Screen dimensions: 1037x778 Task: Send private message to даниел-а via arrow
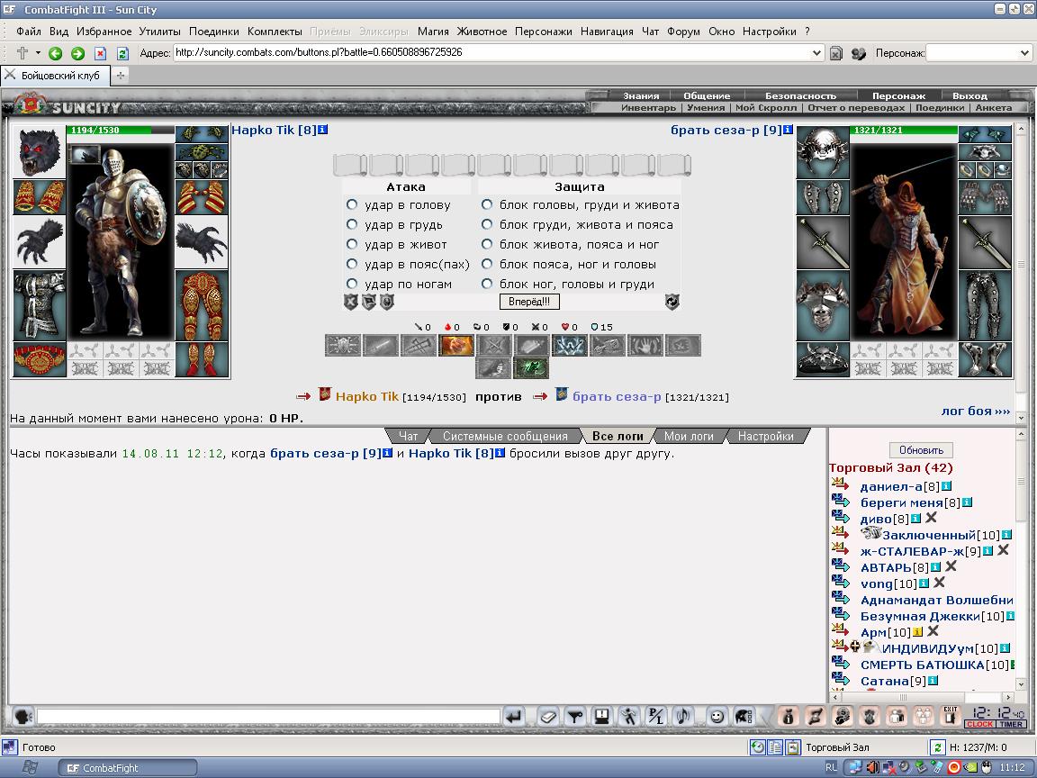(x=840, y=485)
